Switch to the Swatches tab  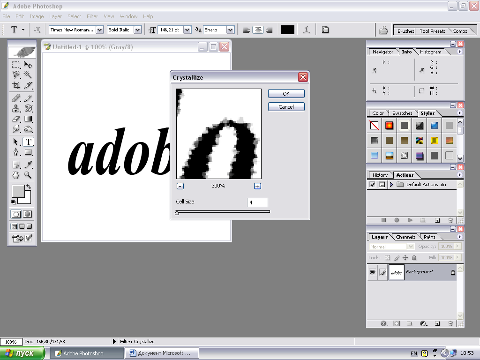click(x=402, y=113)
